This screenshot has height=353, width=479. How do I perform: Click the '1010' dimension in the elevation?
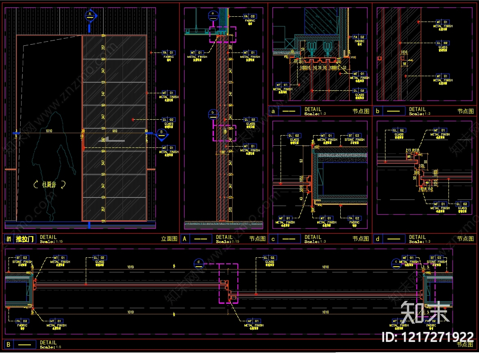(49, 131)
